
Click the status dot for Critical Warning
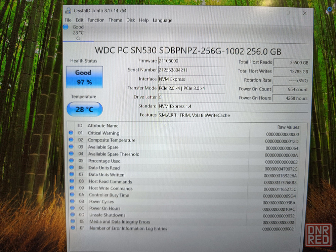(x=71, y=133)
